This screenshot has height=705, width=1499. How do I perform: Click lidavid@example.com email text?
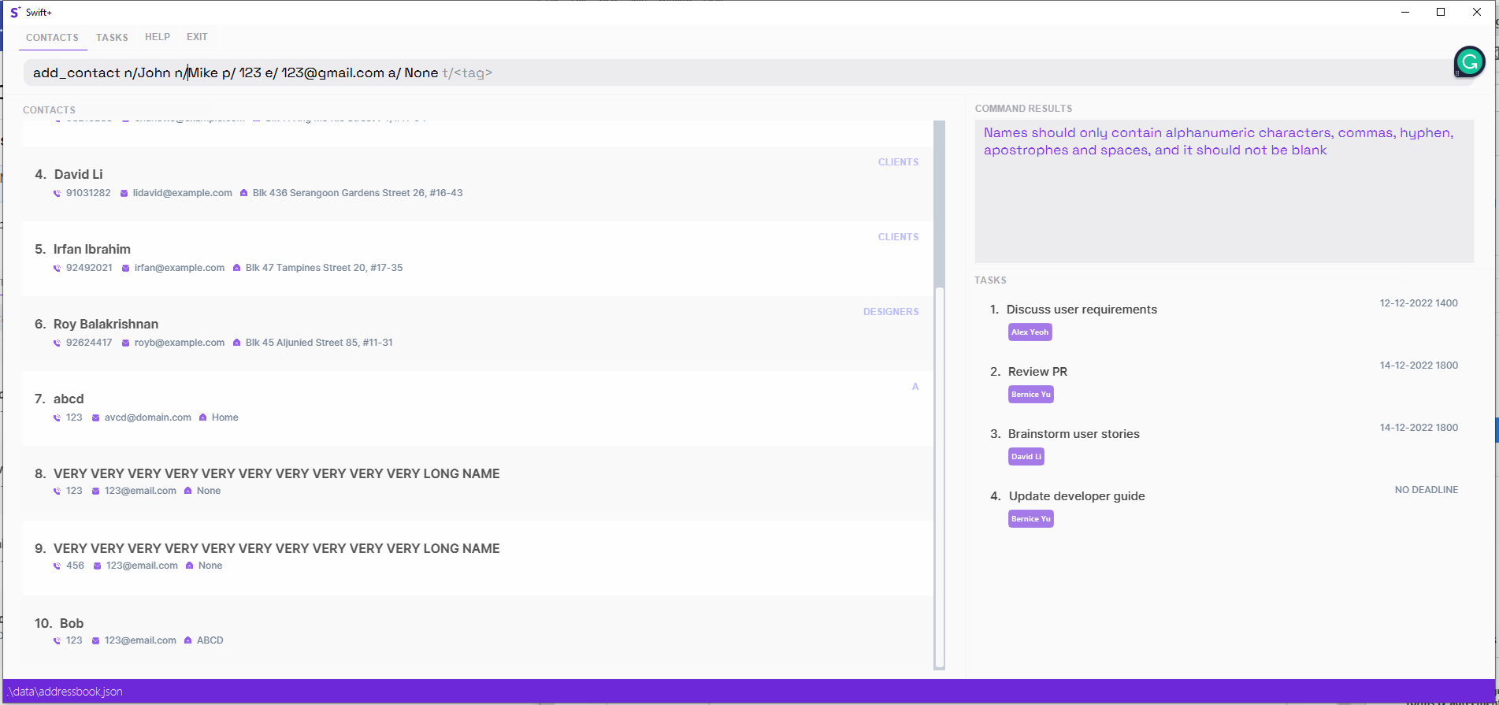pos(183,193)
